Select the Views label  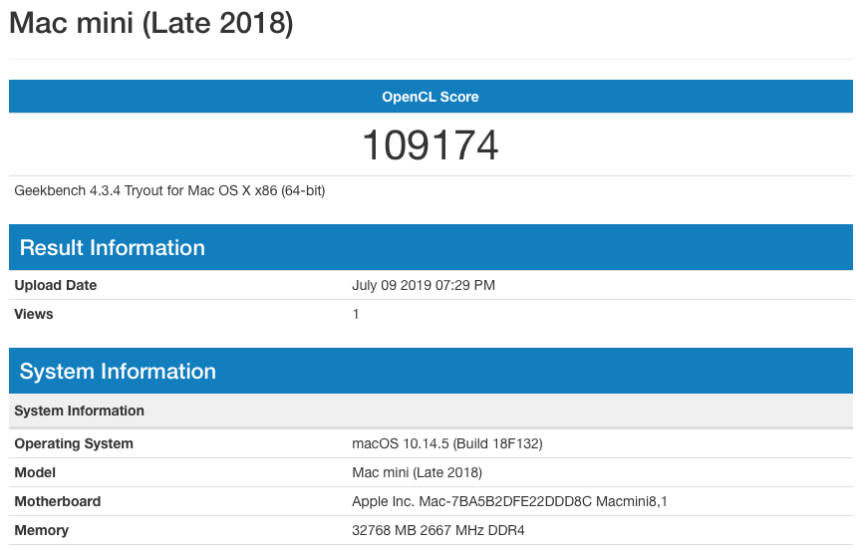click(34, 314)
